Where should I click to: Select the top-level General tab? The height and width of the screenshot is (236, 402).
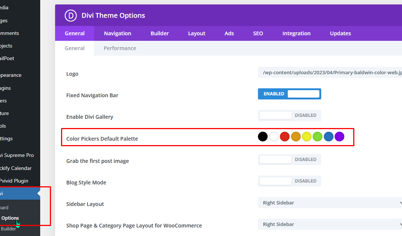pyautogui.click(x=74, y=33)
